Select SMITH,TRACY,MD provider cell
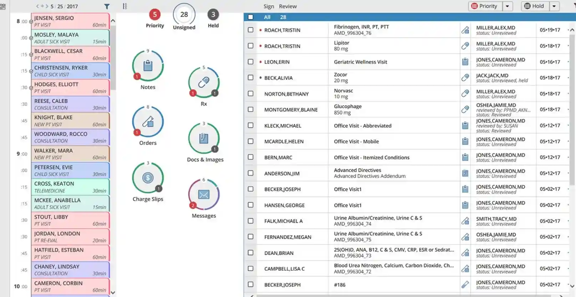Viewport: 576px width, 297px height. pos(503,221)
